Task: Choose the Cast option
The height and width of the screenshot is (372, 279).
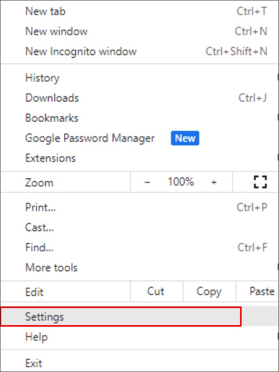Action: 40,227
